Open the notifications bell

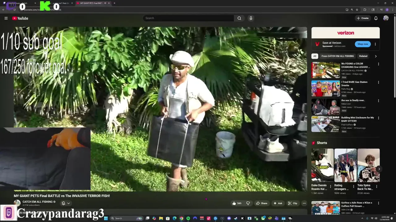[376, 18]
